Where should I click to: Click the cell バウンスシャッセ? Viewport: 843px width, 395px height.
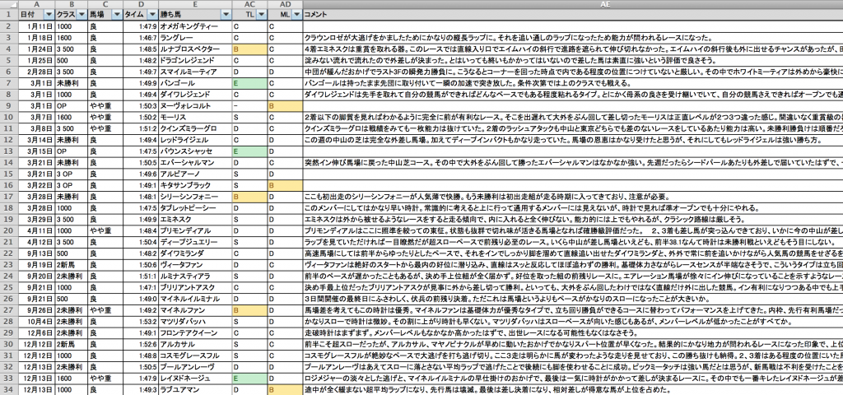pos(196,151)
